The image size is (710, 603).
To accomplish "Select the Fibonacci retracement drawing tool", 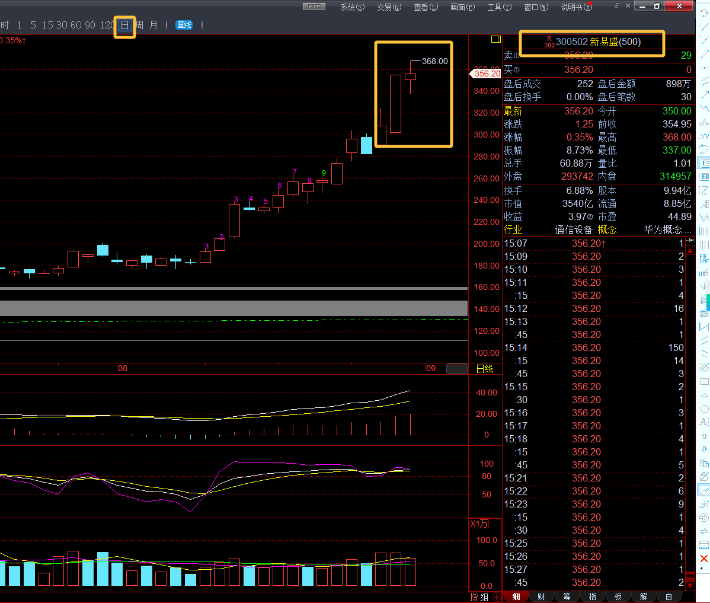I will pos(705,163).
